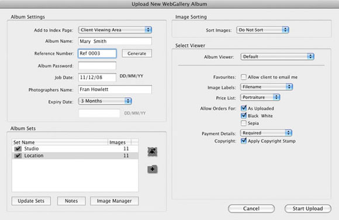Click the add images to set icon
This screenshot has height=220, width=339.
coord(153,152)
